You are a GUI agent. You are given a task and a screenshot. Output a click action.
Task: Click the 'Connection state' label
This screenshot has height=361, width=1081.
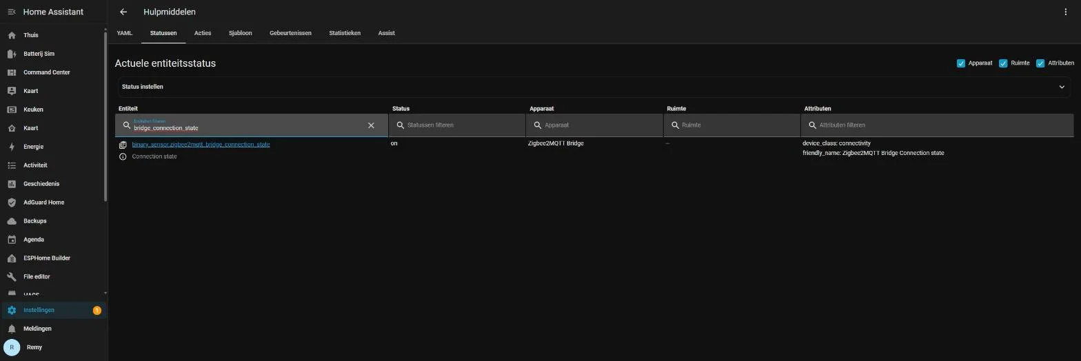pos(154,156)
